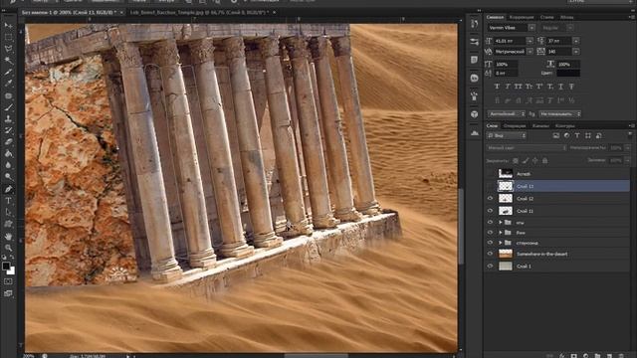This screenshot has width=637, height=358.
Task: Click the add layer style fx icon
Action: pyautogui.click(x=562, y=355)
